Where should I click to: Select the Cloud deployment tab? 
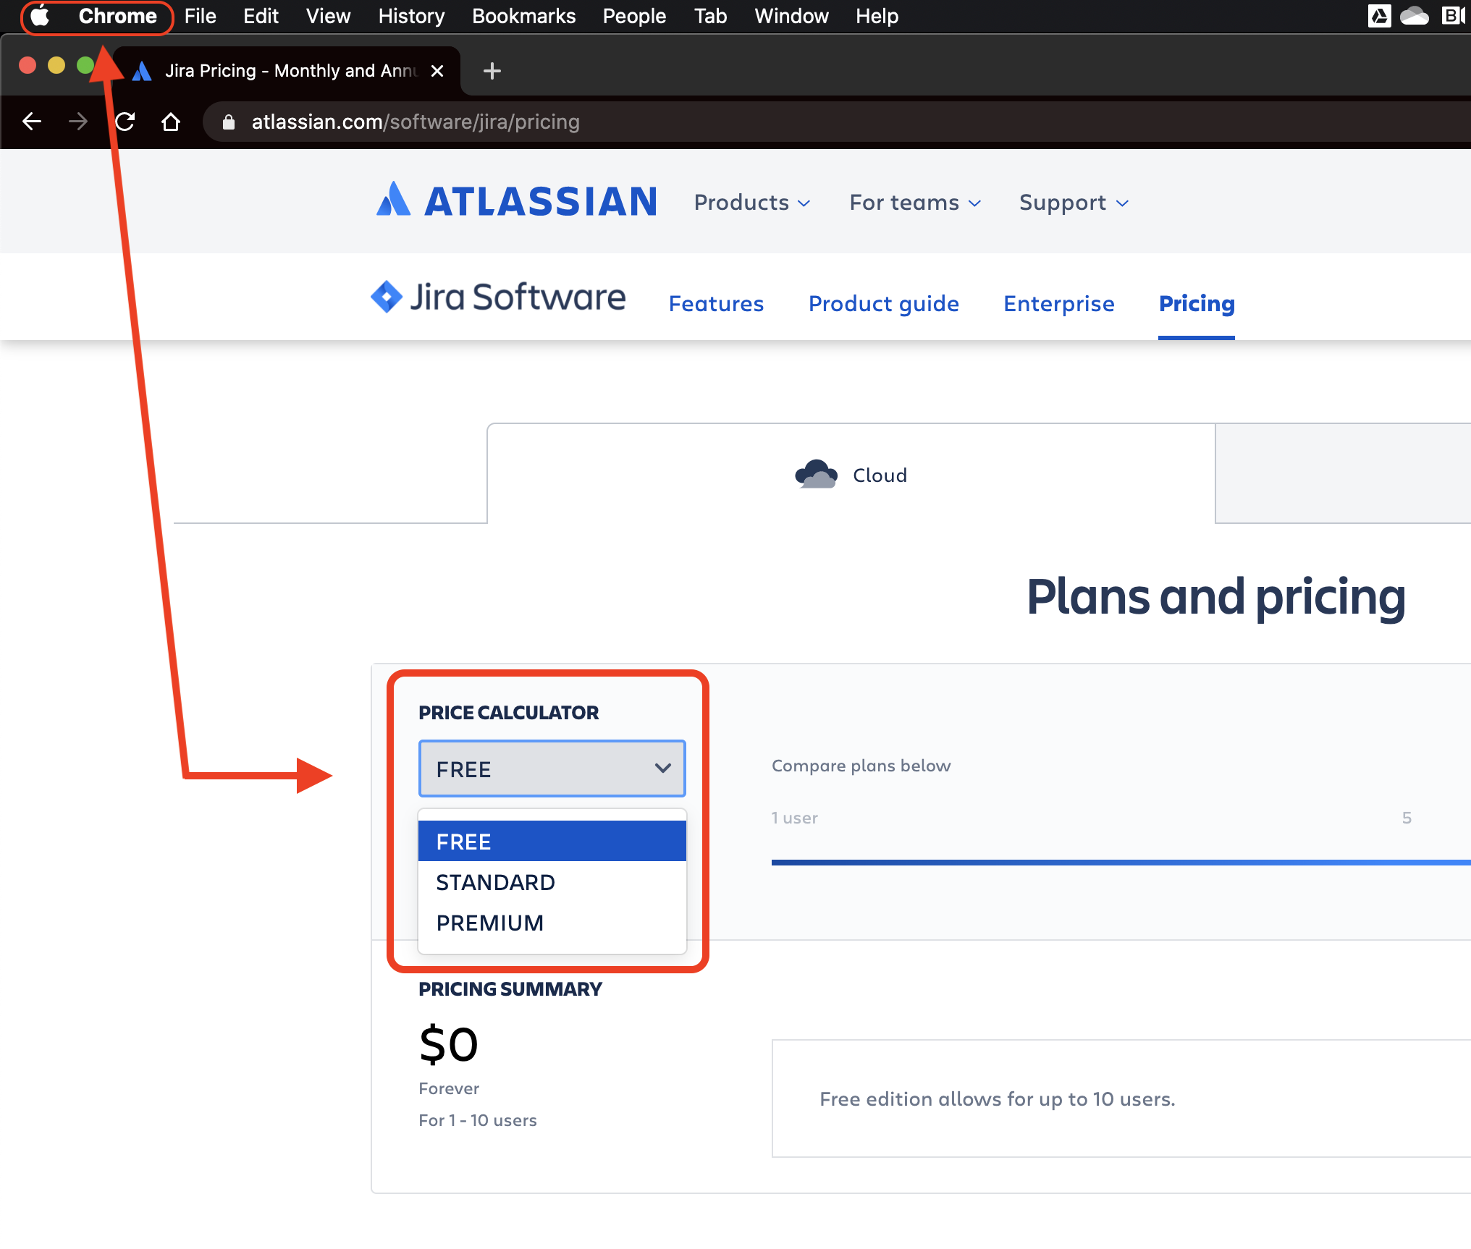click(851, 475)
